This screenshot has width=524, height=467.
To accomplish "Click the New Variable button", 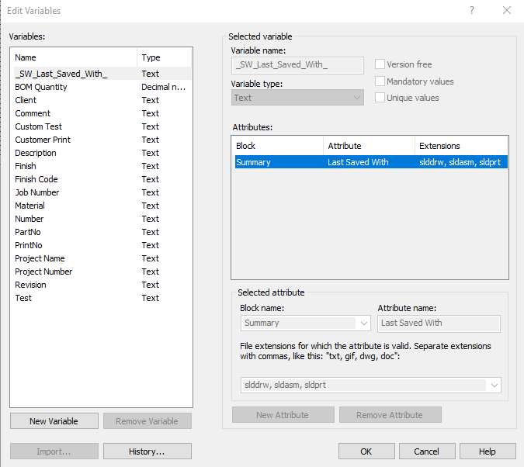I will click(54, 421).
